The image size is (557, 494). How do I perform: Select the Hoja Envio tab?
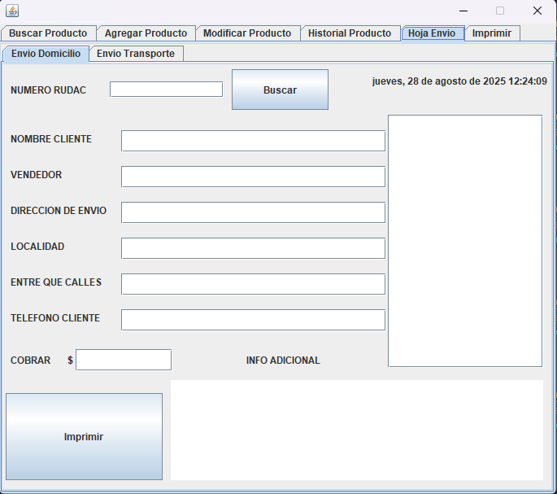pyautogui.click(x=432, y=33)
